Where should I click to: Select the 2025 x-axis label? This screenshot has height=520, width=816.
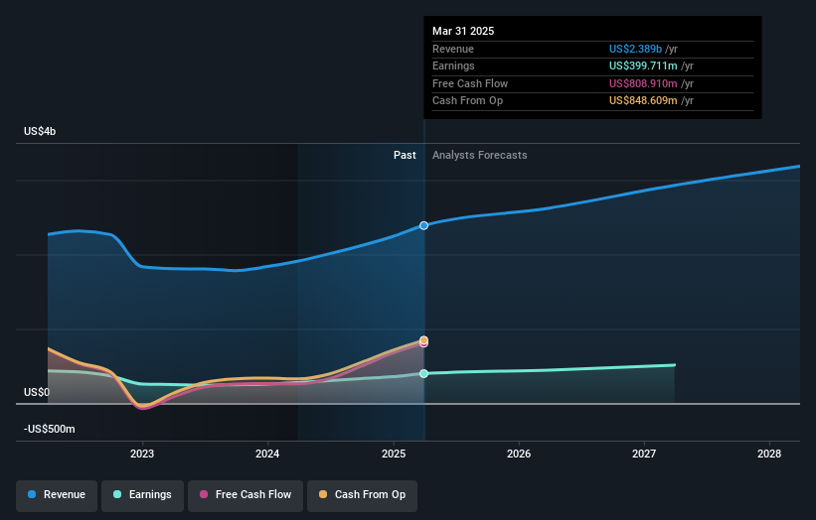[x=394, y=454]
